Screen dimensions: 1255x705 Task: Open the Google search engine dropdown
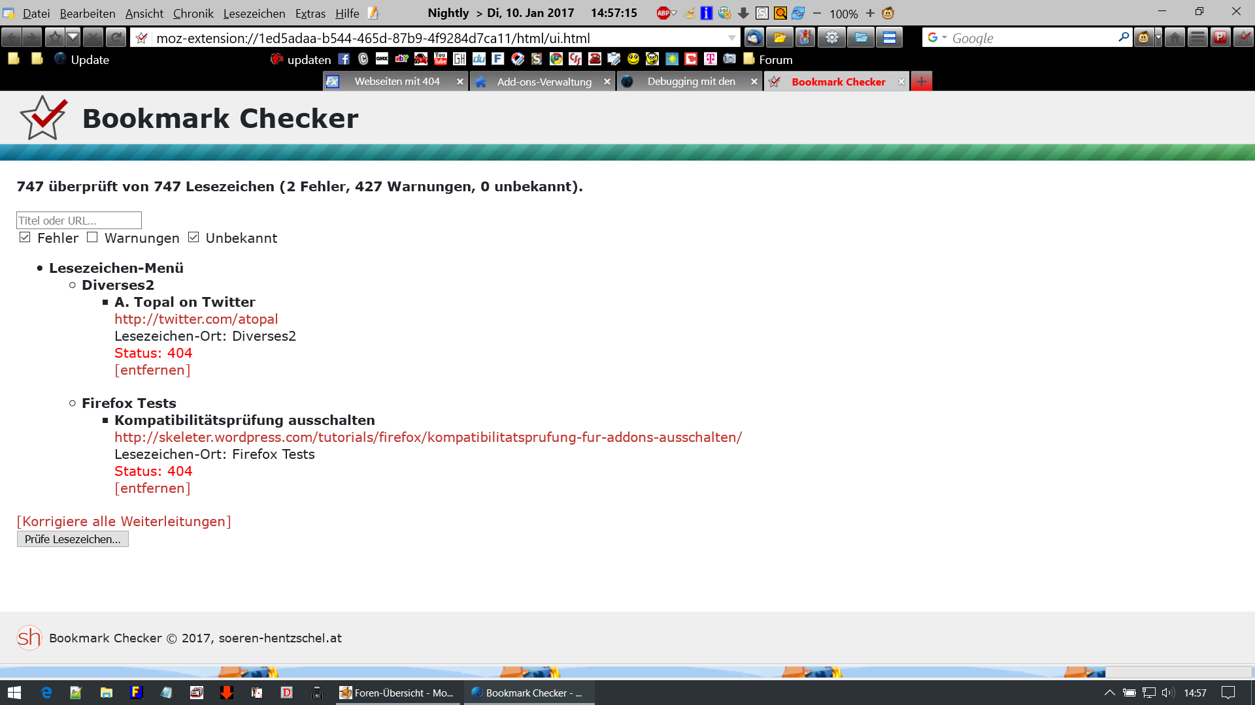(x=937, y=38)
